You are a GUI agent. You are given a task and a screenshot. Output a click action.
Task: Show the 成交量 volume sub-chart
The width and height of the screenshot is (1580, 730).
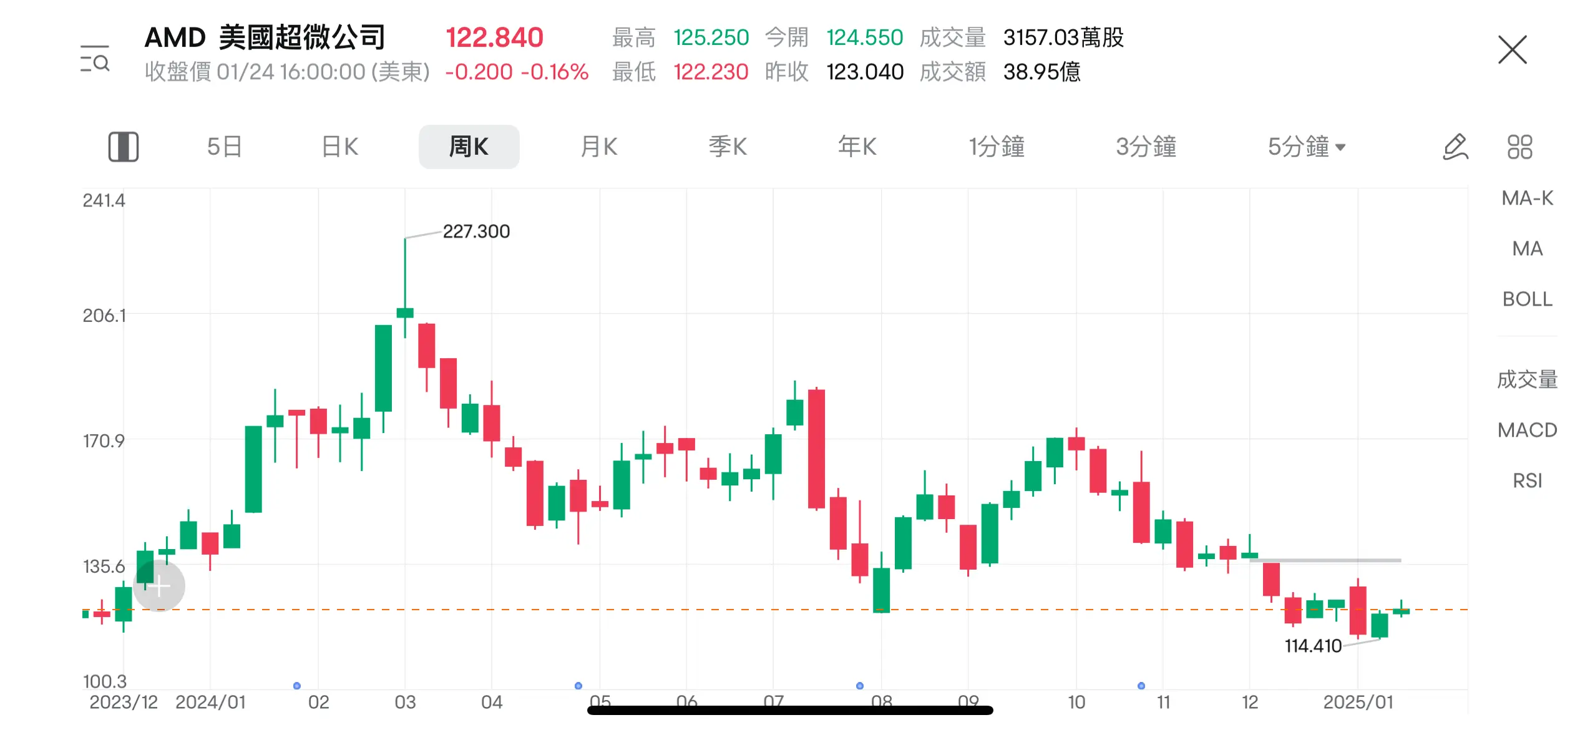point(1528,379)
